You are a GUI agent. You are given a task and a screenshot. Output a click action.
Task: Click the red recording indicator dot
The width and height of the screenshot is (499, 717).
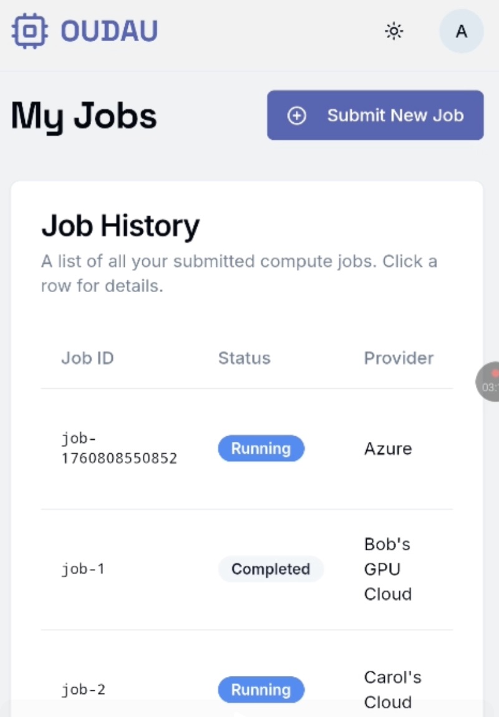point(495,372)
